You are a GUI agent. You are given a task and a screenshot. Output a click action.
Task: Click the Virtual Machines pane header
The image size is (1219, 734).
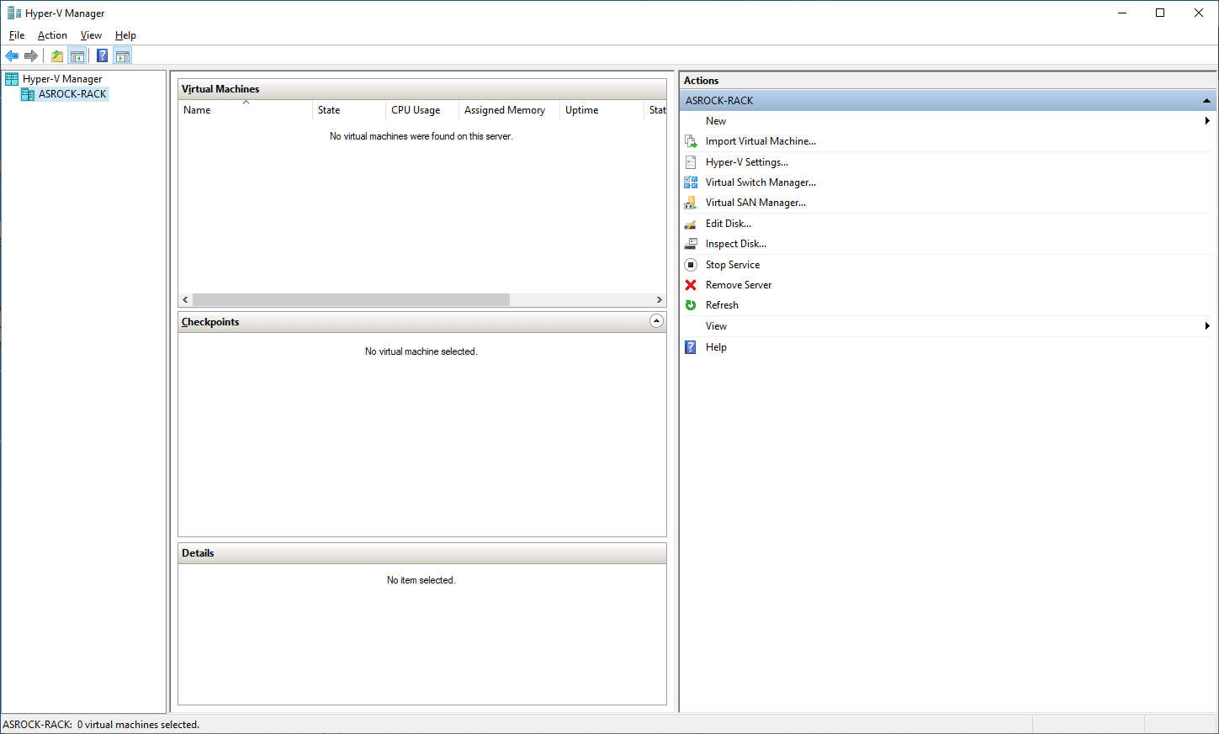point(422,89)
